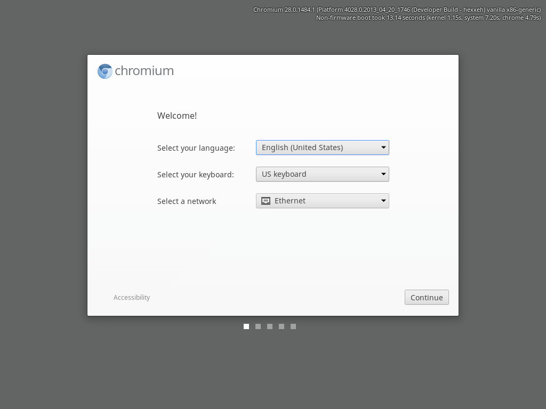The height and width of the screenshot is (409, 546).
Task: Click the 'Select your language:' label
Action: pyautogui.click(x=196, y=148)
